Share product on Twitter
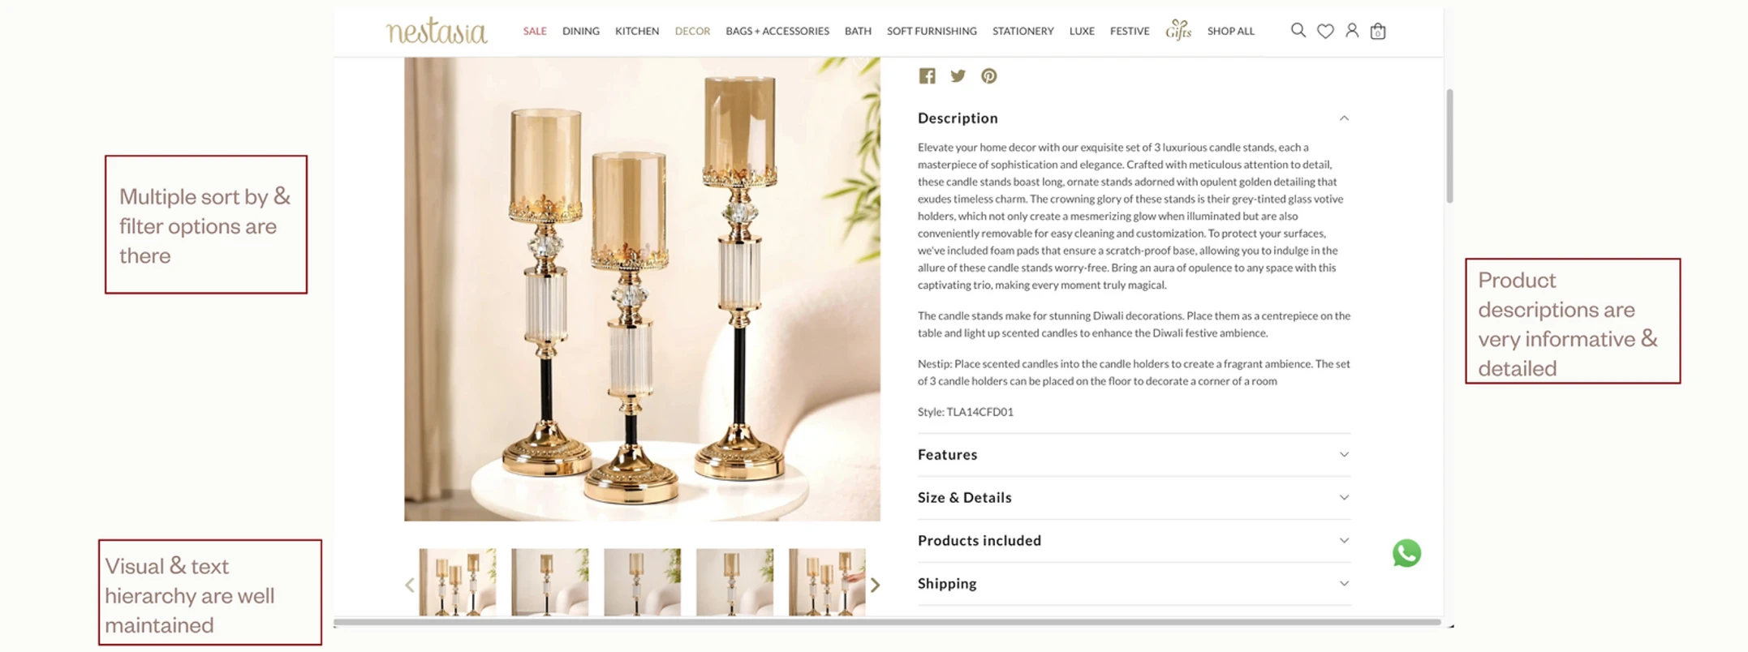Image resolution: width=1748 pixels, height=652 pixels. pos(958,76)
